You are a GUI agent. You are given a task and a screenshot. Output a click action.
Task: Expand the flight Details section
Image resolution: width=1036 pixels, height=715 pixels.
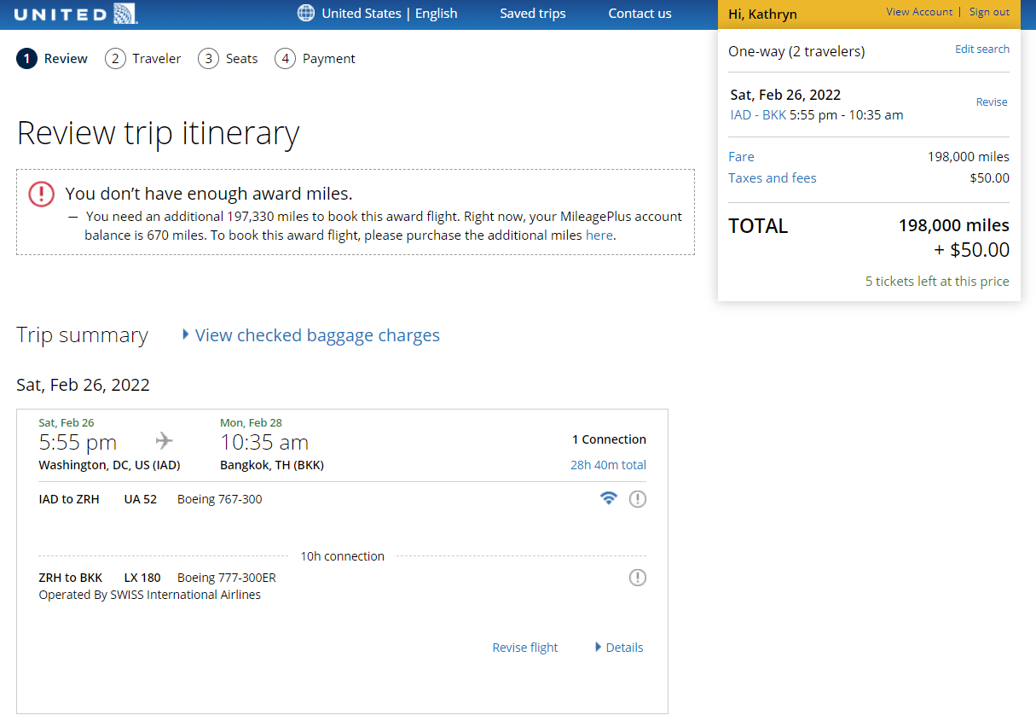(x=623, y=647)
